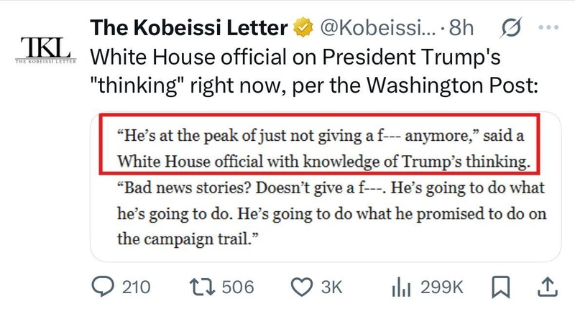Bookmark this post
The width and height of the screenshot is (575, 319).
(500, 287)
